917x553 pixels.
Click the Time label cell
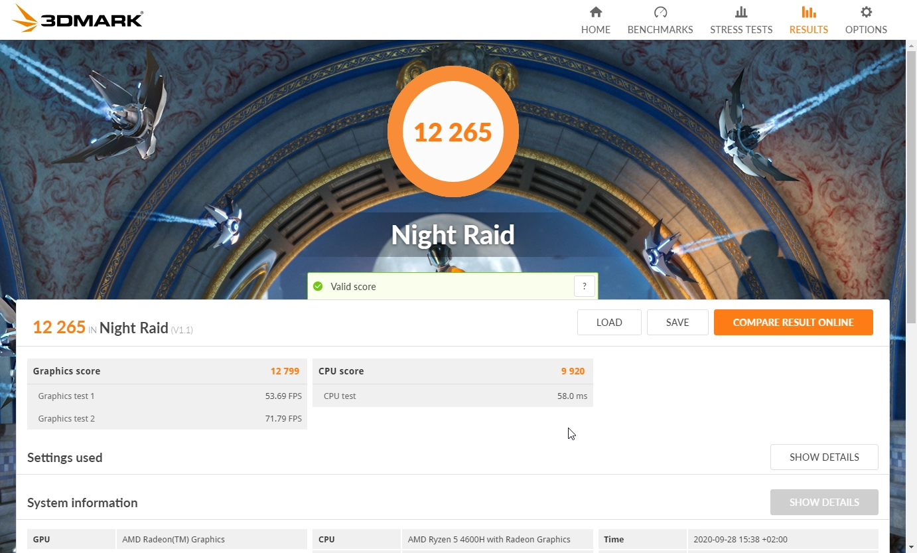coord(642,539)
